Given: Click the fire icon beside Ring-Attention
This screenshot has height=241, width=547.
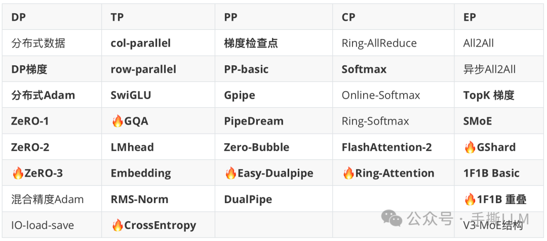Looking at the screenshot, I should pos(348,174).
